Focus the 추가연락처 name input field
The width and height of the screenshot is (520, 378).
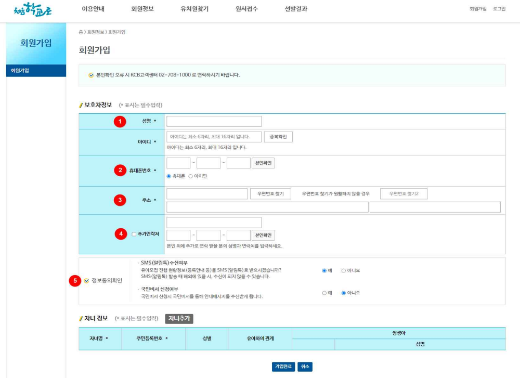tap(214, 223)
